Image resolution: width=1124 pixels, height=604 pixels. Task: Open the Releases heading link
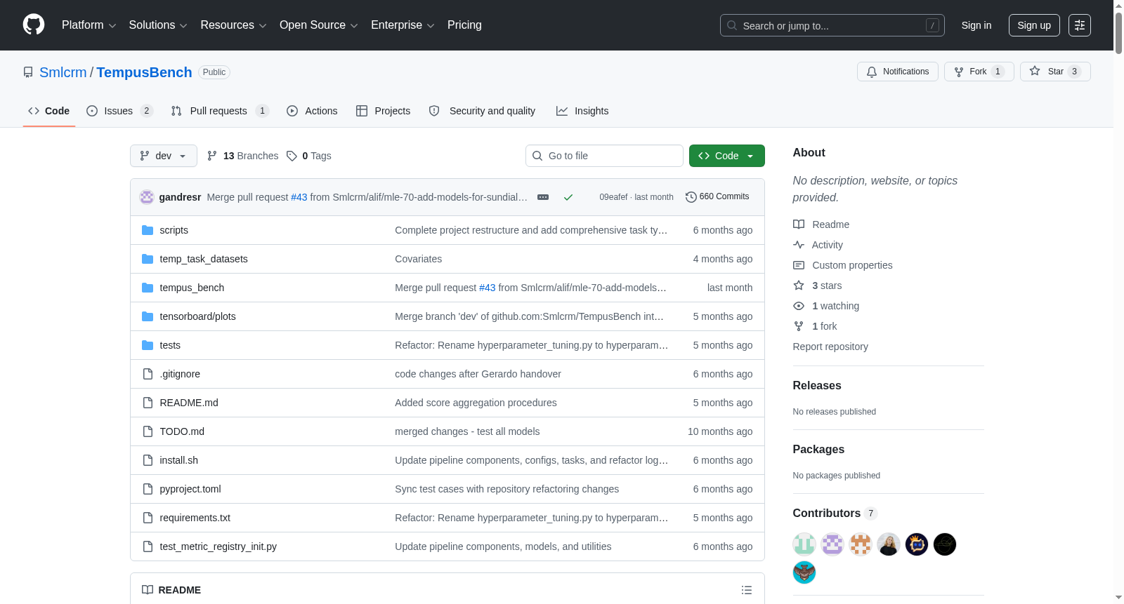(x=817, y=386)
